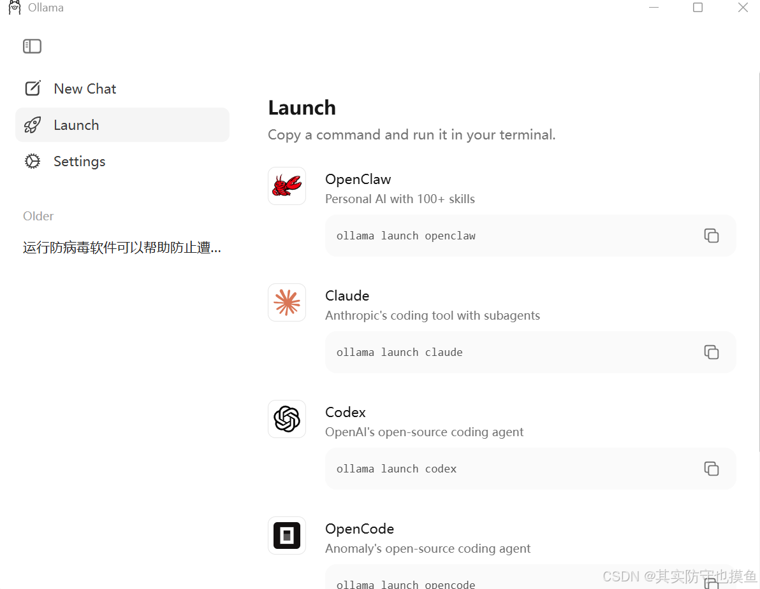The width and height of the screenshot is (760, 589).
Task: Click the vertical scrollbar on the right
Action: click(759, 261)
